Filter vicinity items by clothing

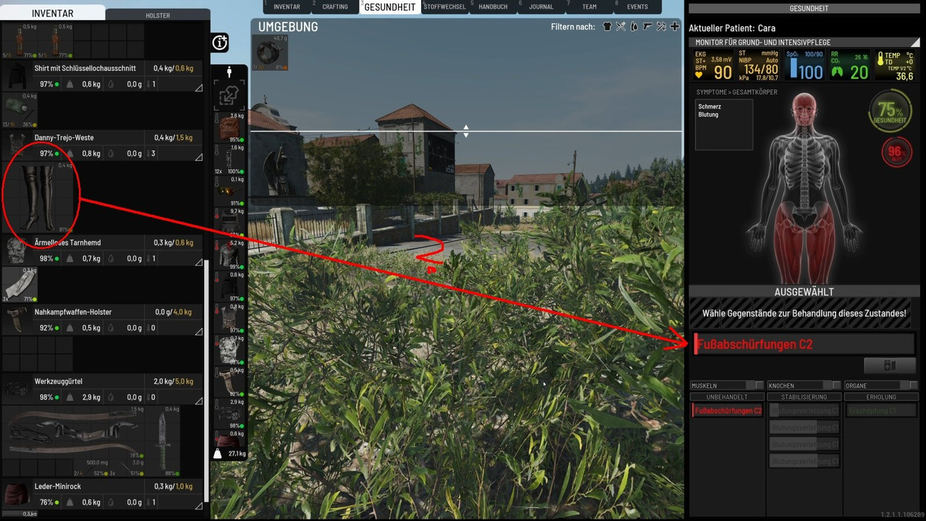click(608, 27)
